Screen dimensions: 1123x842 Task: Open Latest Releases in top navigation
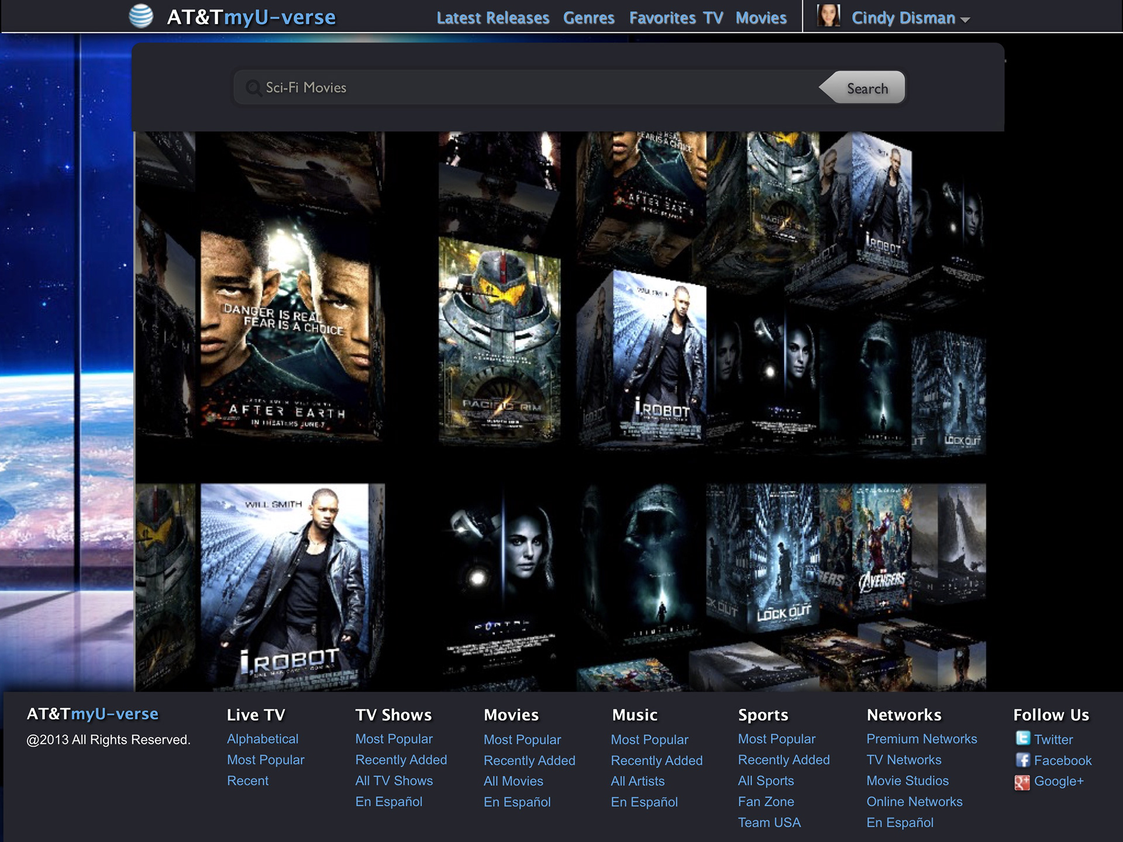[x=492, y=18]
